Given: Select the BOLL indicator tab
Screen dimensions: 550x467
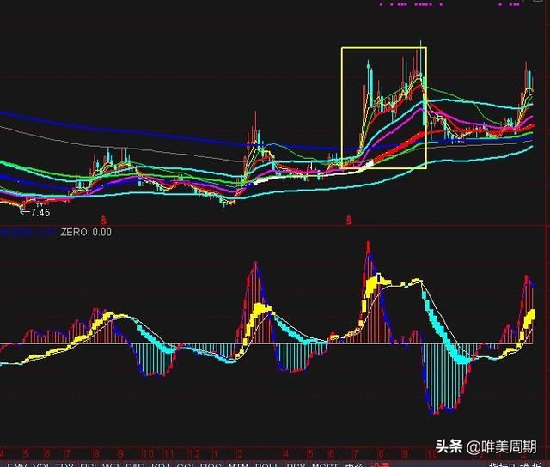Looking at the screenshot, I should pyautogui.click(x=267, y=464).
